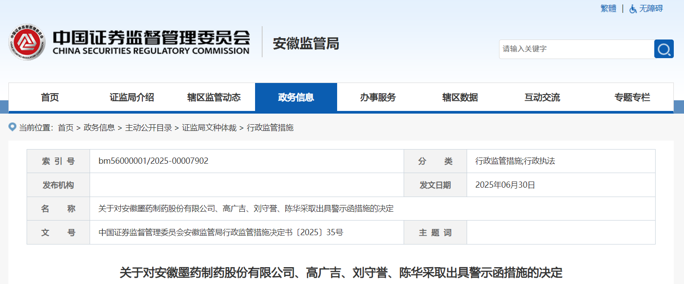
Task: Click the blue search magnifier button
Action: pos(664,49)
